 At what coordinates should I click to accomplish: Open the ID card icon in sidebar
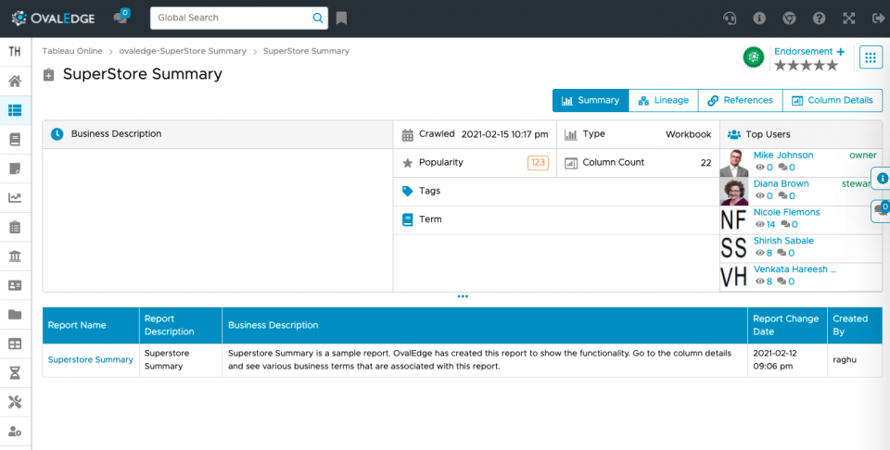click(15, 285)
